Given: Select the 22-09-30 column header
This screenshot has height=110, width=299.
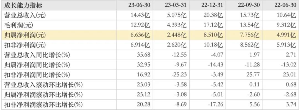Looking at the screenshot, I should pyautogui.click(x=249, y=5).
